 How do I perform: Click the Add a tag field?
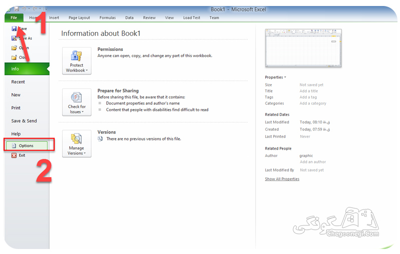click(308, 97)
